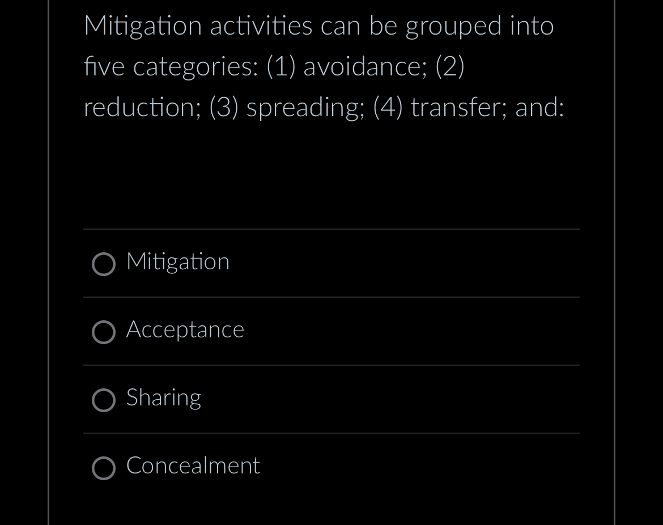663x525 pixels.
Task: Select the Sharing radio button
Action: coord(104,400)
